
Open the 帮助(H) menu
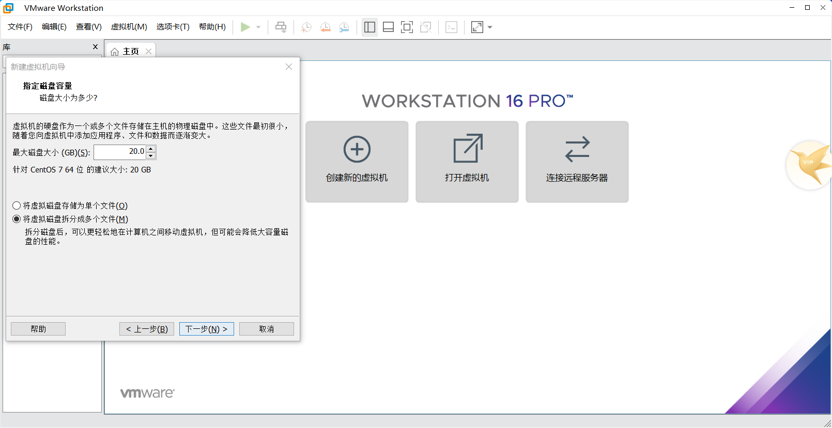[212, 27]
